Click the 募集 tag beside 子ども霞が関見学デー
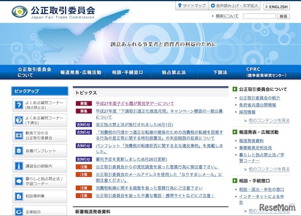Image resolution: width=301 pixels, height=216 pixels. [x=84, y=103]
